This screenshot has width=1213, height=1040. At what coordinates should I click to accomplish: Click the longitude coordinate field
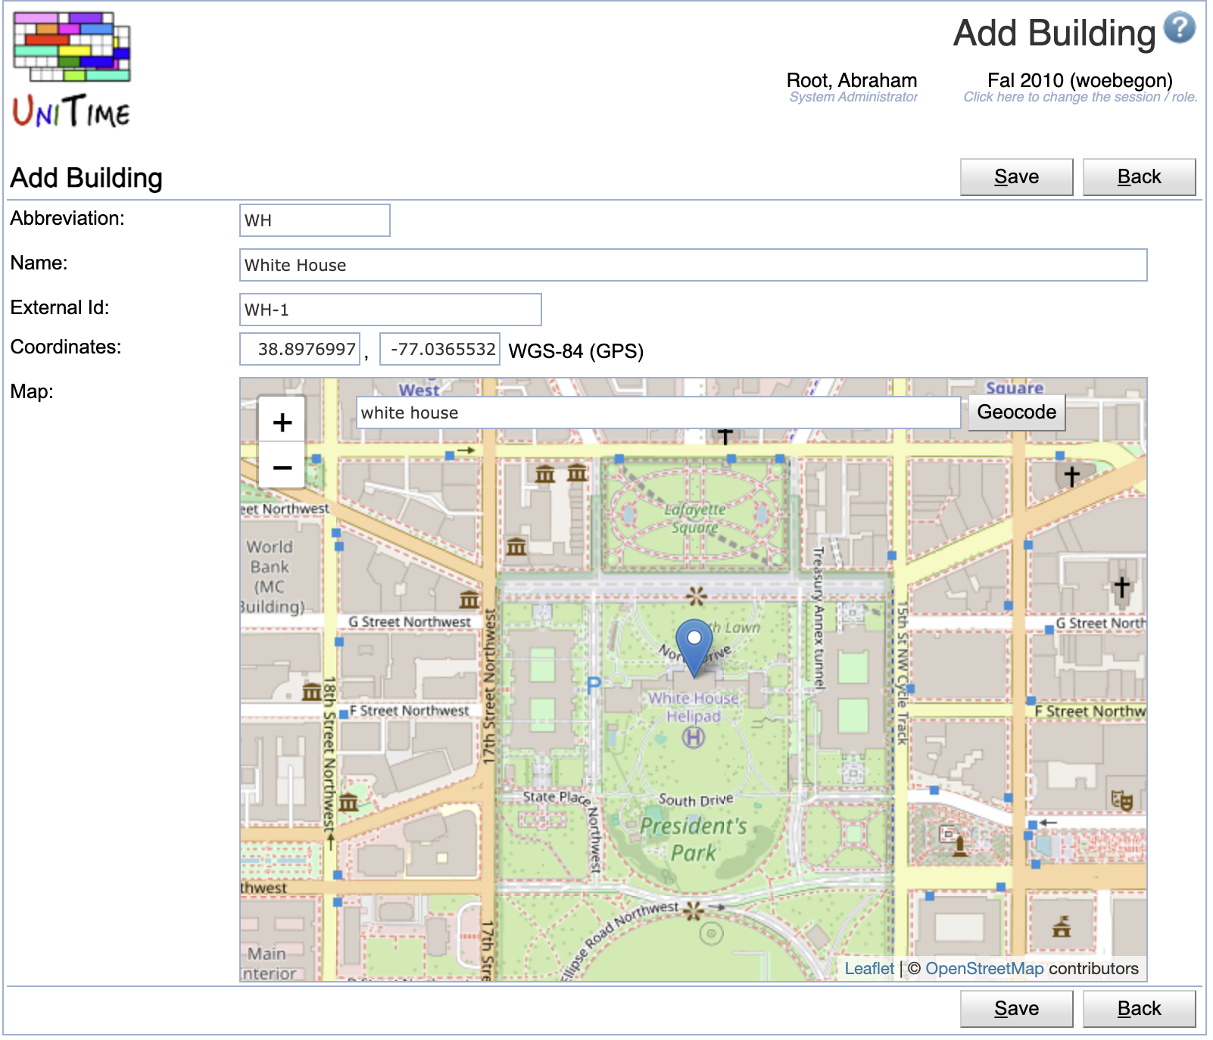[x=440, y=349]
